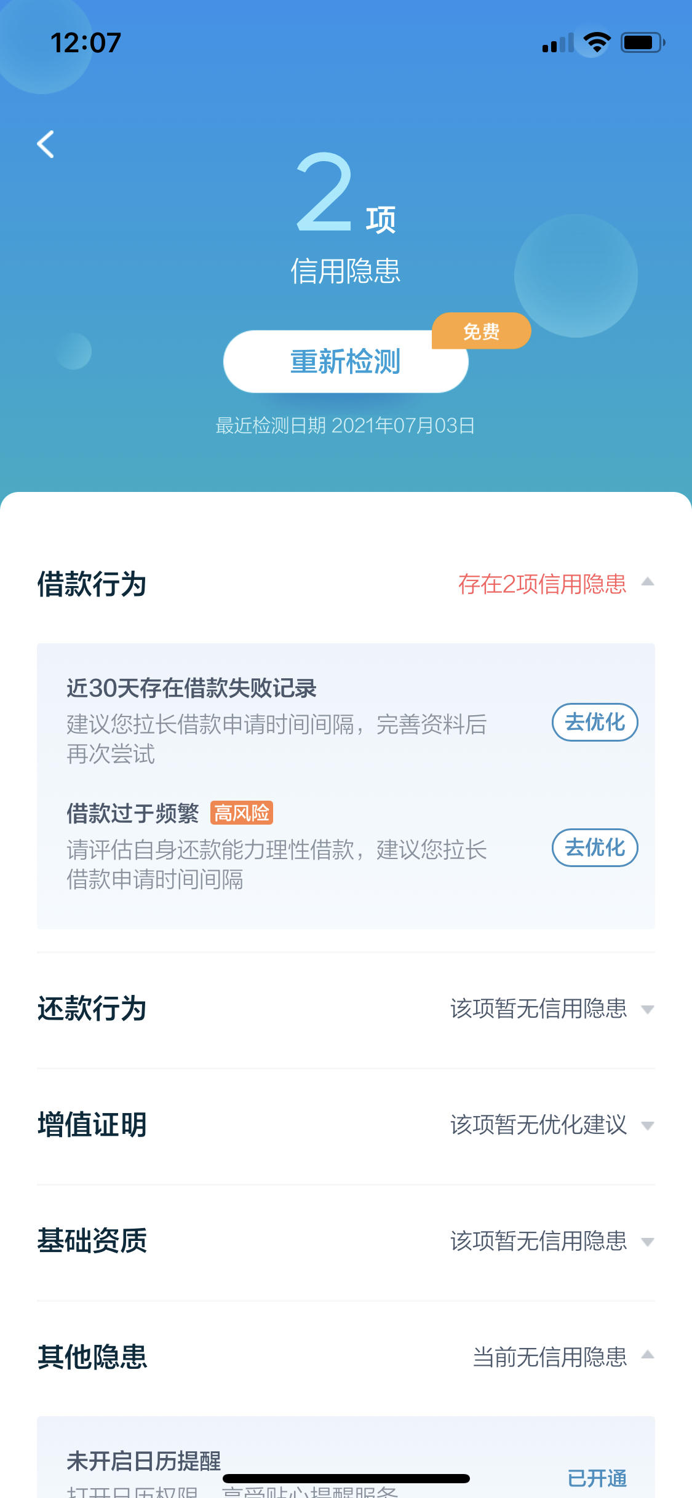Tap the battery icon in status bar
The image size is (692, 1498).
pos(643,42)
